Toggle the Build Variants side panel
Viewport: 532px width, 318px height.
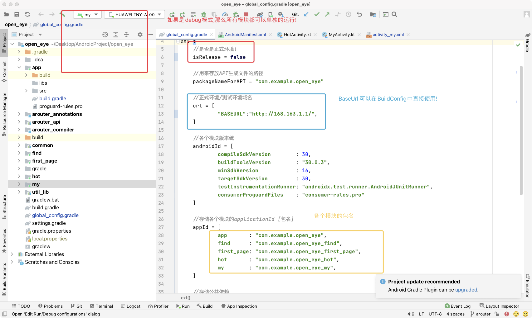coord(4,279)
